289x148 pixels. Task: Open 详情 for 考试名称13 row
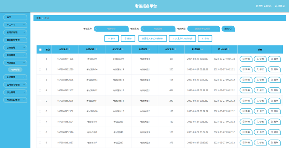click(x=246, y=80)
